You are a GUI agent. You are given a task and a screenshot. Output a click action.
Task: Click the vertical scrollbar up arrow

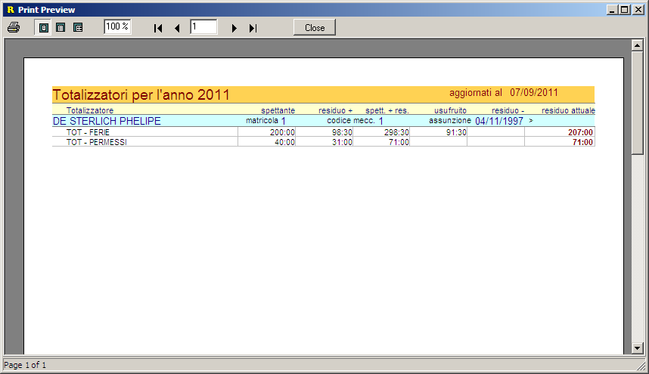pos(638,45)
